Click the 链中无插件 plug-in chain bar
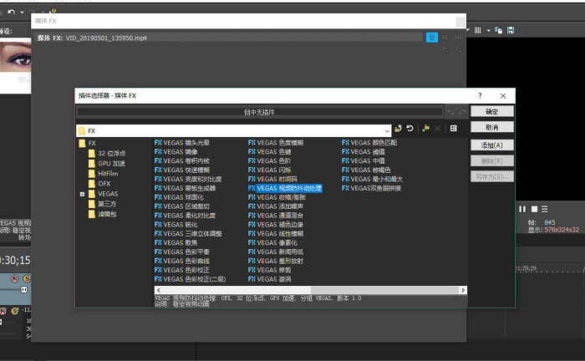The width and height of the screenshot is (585, 361). pos(260,112)
